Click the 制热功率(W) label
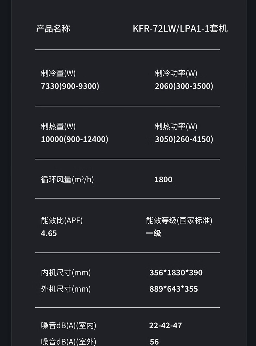 pyautogui.click(x=176, y=126)
